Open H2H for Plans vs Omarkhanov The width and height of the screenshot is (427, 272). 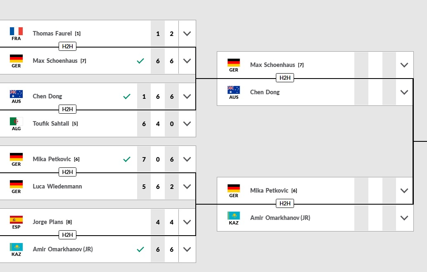[68, 235]
